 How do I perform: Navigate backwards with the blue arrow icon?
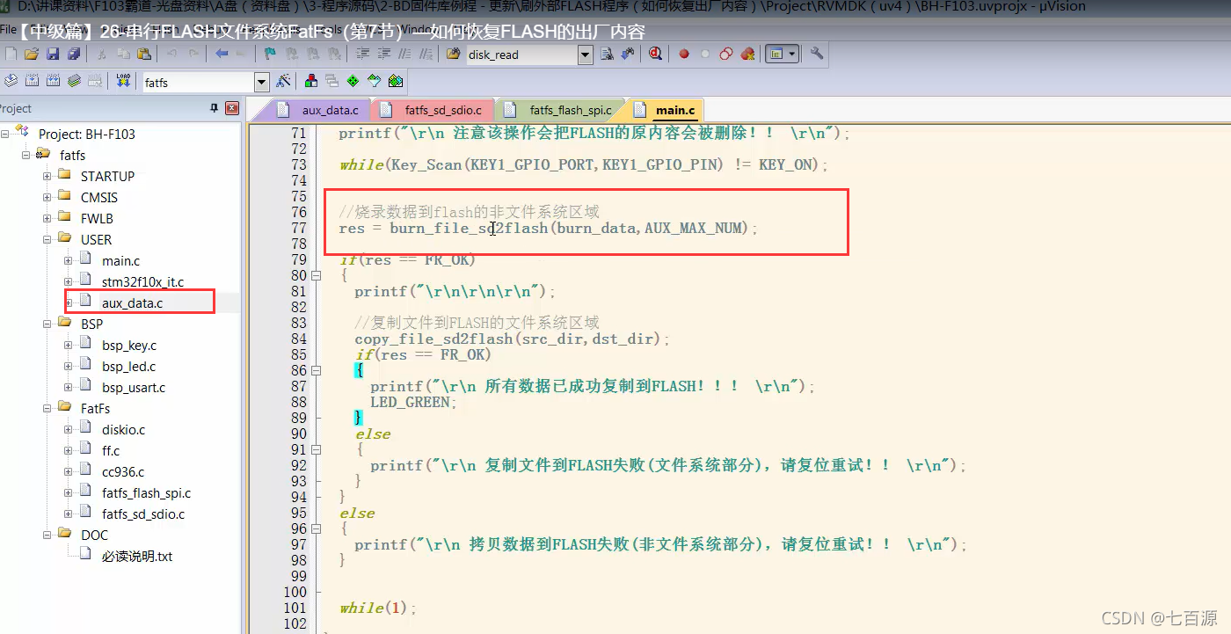(x=222, y=54)
